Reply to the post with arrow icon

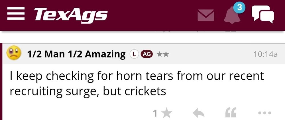tap(199, 113)
